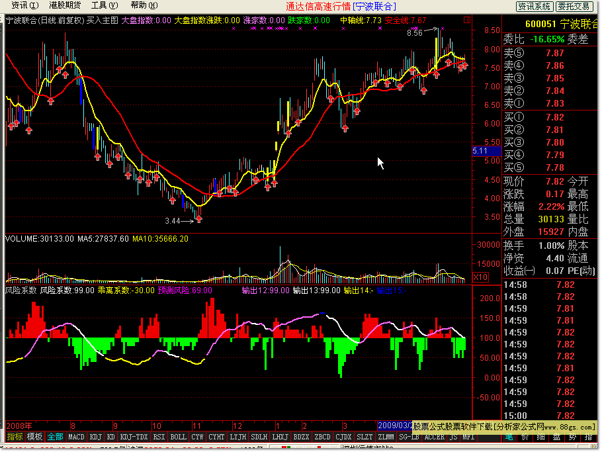Image resolution: width=602 pixels, height=452 pixels.
Task: Open the 工具(V) menu
Action: point(105,5)
